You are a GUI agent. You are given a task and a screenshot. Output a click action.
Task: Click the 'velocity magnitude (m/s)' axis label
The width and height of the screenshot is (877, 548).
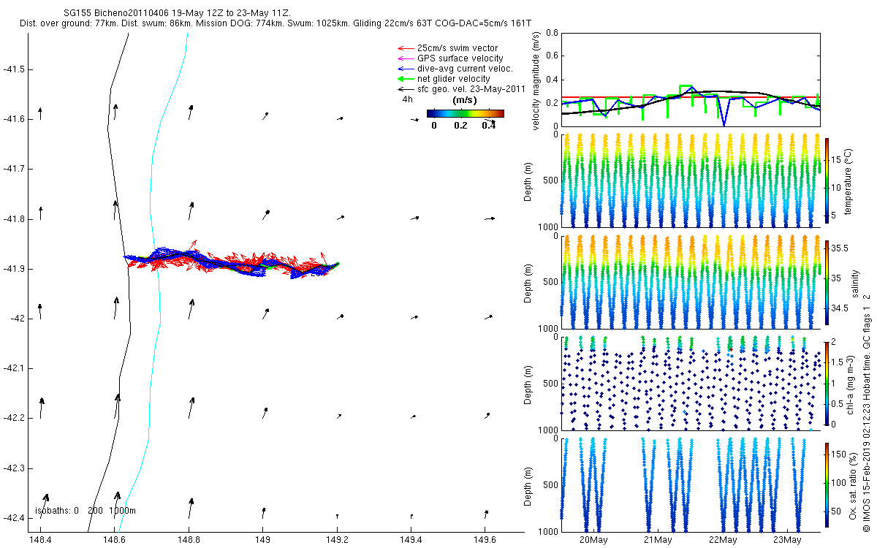(x=537, y=81)
